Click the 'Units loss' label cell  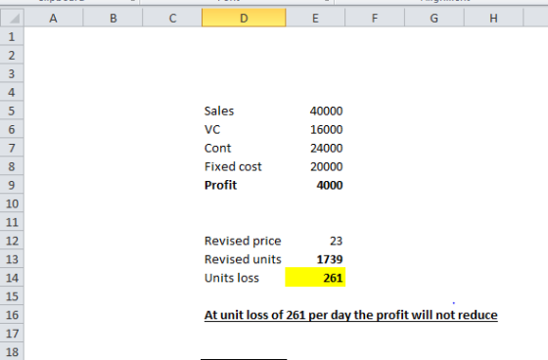click(244, 278)
